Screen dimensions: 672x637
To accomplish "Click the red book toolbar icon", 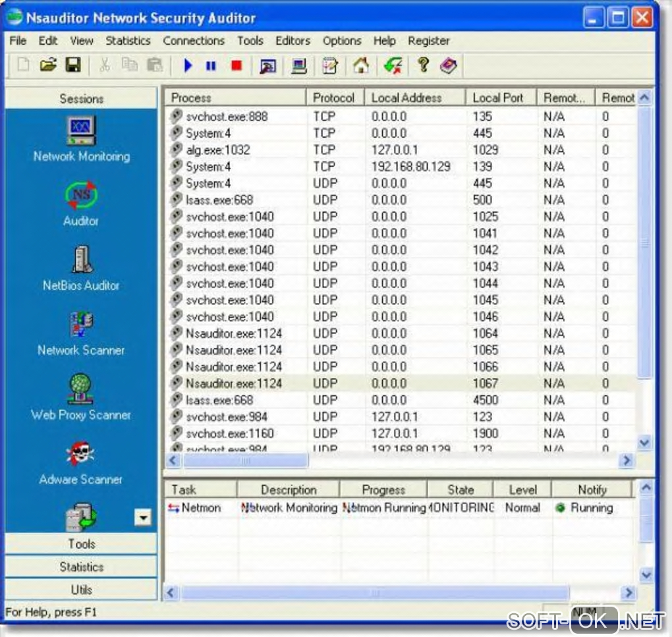I will pyautogui.click(x=448, y=66).
